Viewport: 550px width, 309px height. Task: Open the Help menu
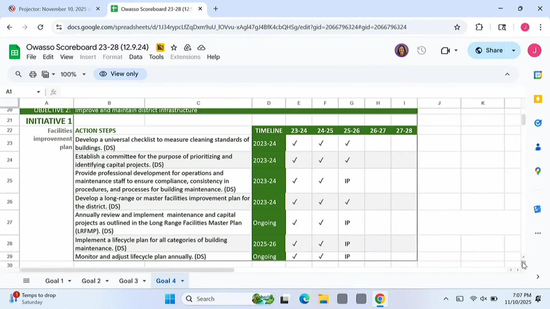pos(213,57)
